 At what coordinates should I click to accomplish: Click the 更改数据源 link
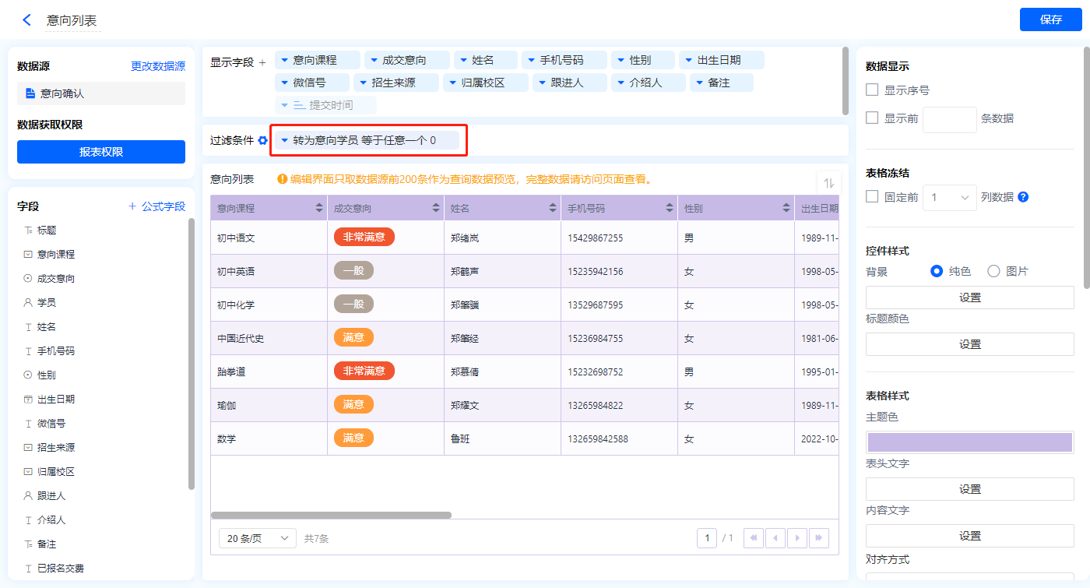(158, 67)
